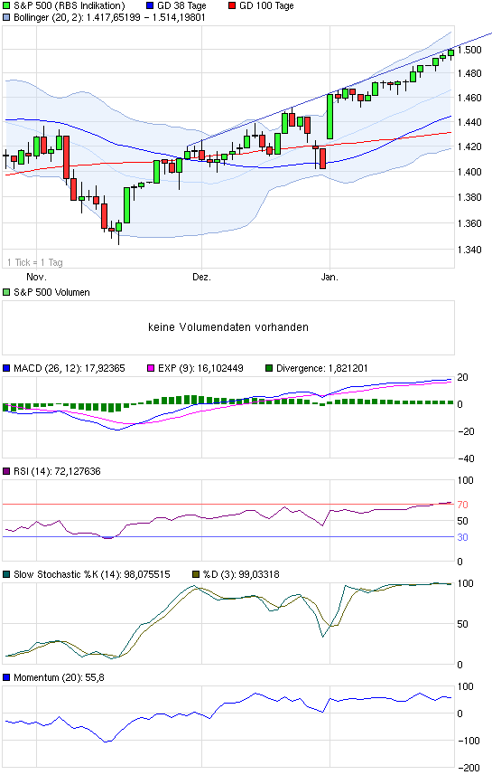This screenshot has width=492, height=775.
Task: Click the 1.340 price axis label
Action: click(x=469, y=249)
